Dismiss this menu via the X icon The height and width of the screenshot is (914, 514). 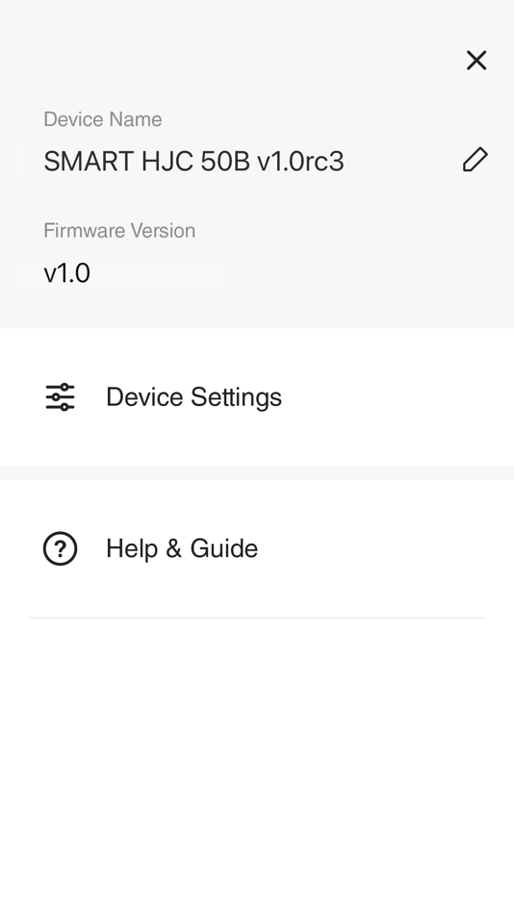point(476,60)
